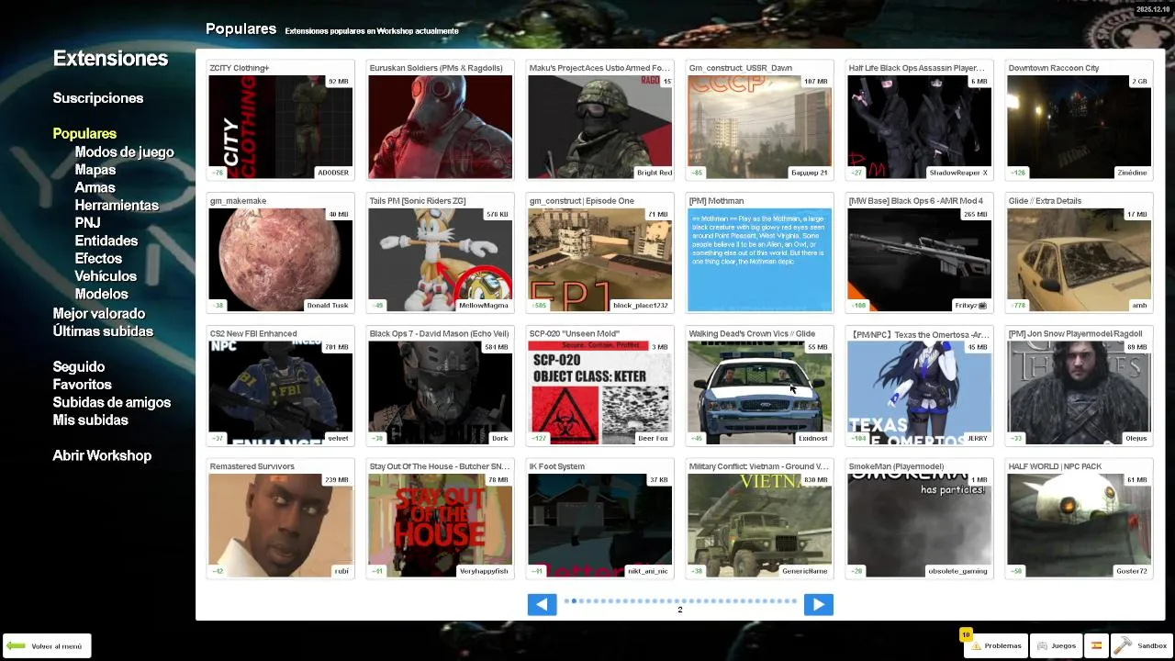Open the Glide Extra Details car thumbnail

coord(1079,260)
